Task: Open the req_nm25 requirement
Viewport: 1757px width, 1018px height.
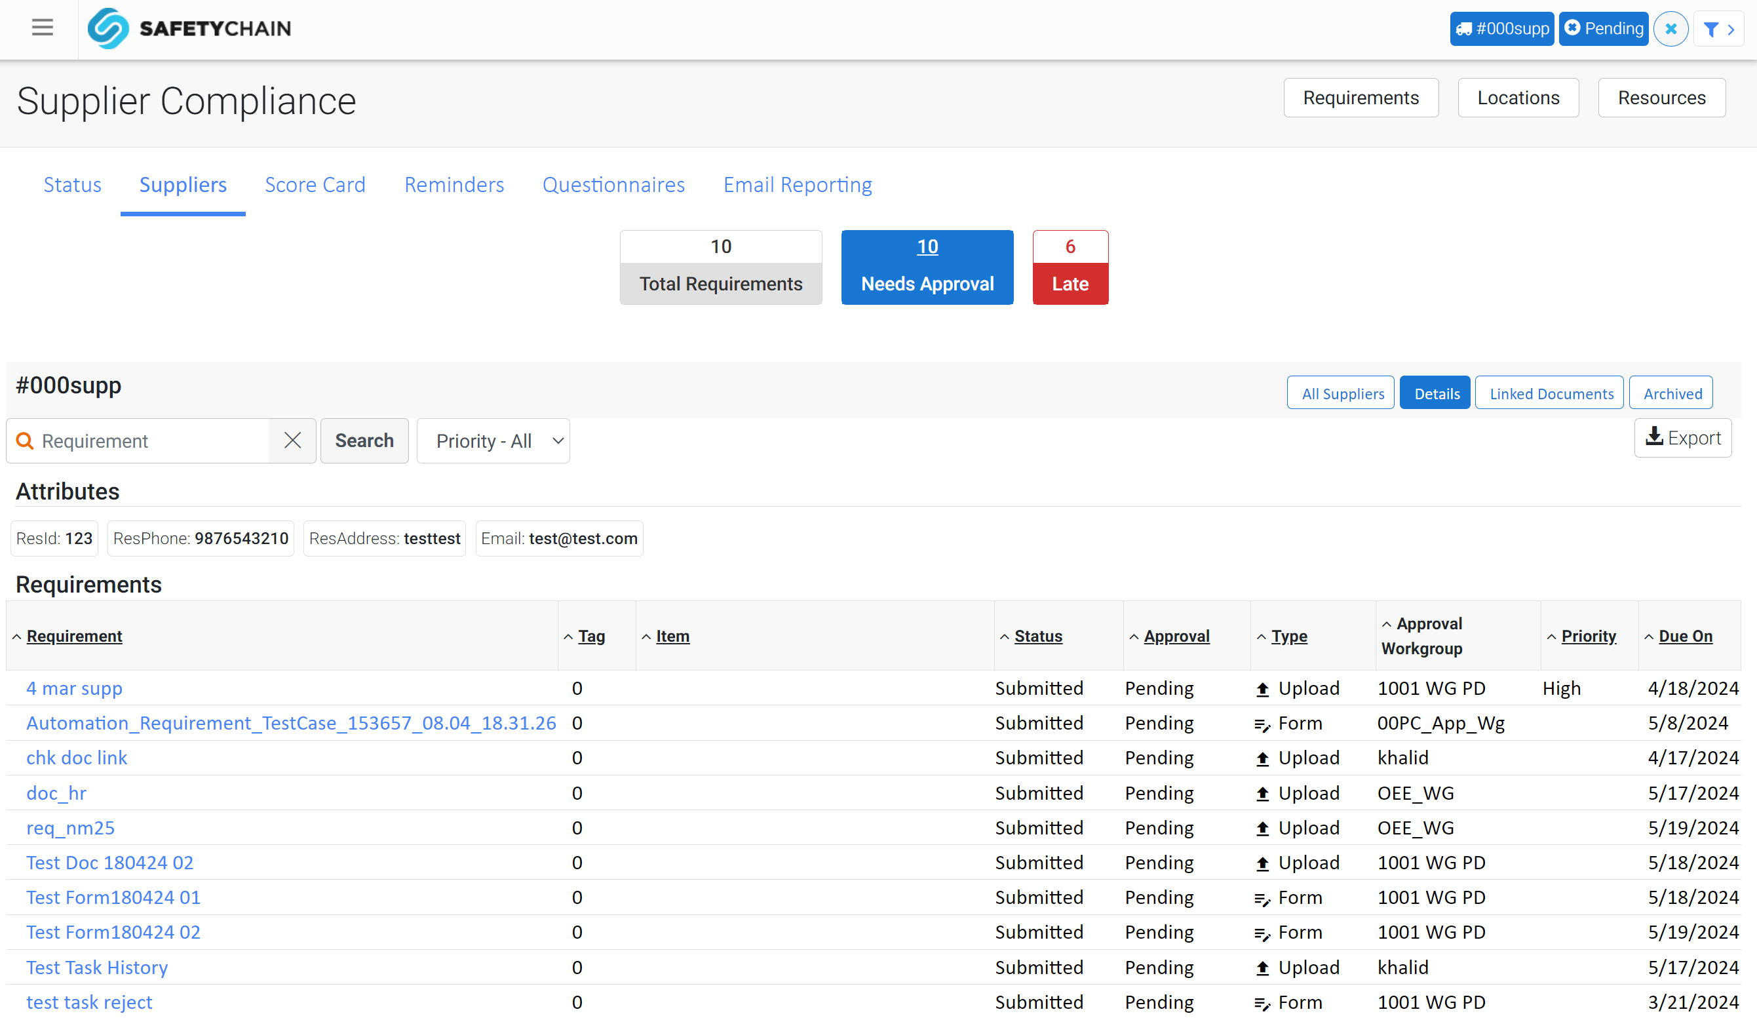Action: [70, 829]
